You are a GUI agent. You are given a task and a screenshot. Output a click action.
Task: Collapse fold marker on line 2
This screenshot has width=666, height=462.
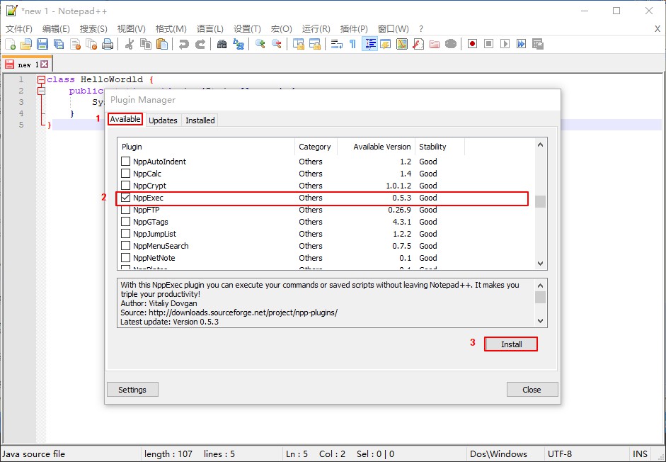[41, 91]
